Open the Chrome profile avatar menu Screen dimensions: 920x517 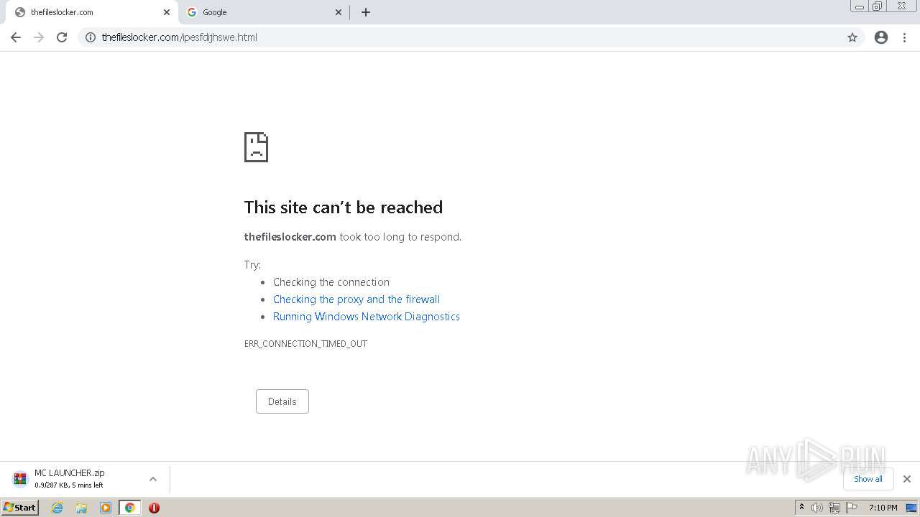(881, 37)
